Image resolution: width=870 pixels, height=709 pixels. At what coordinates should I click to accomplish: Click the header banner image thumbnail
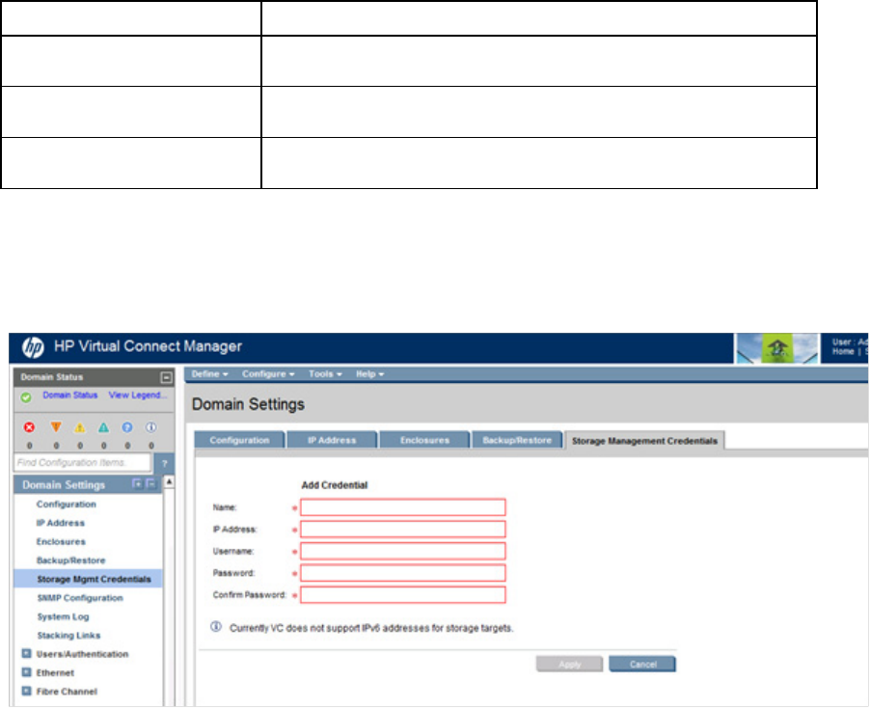tap(777, 348)
